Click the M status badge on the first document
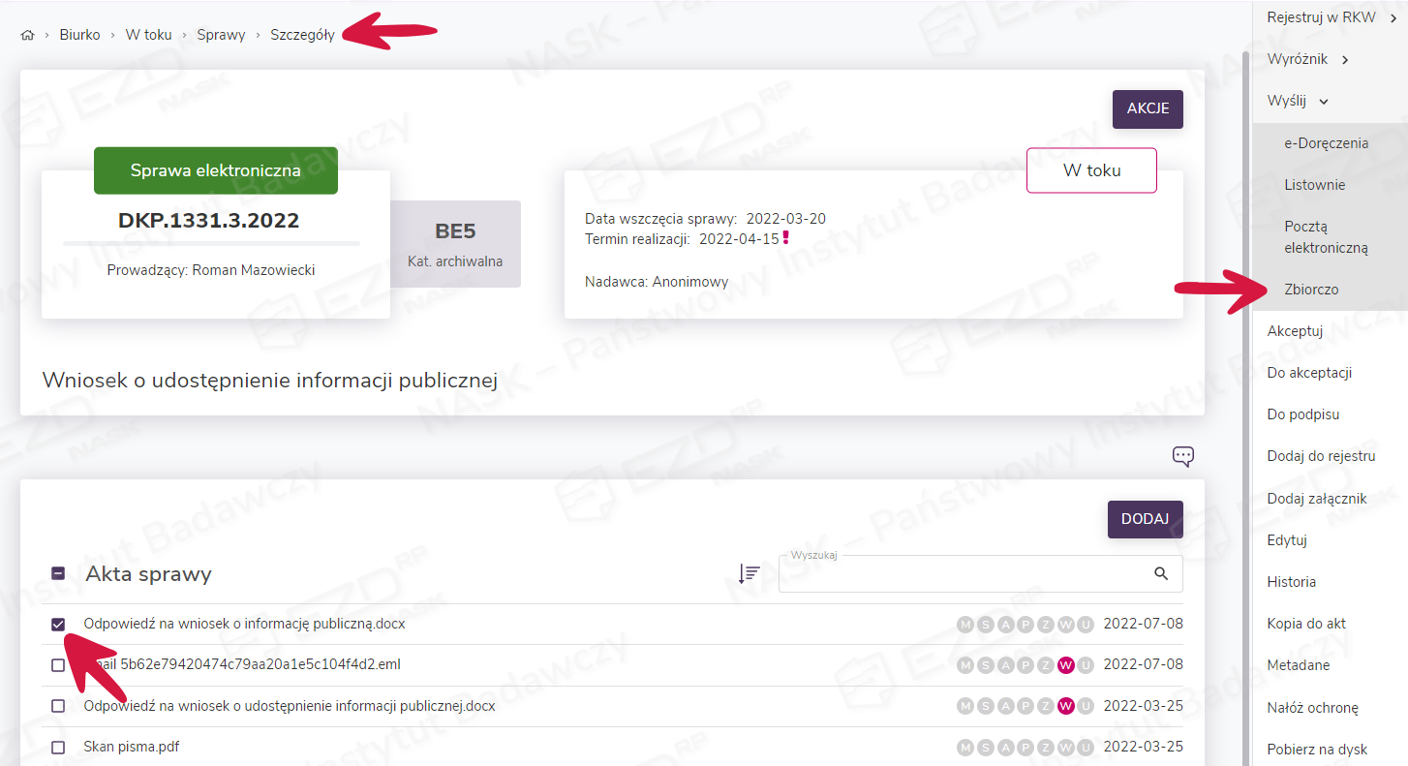This screenshot has width=1408, height=766. [x=965, y=625]
